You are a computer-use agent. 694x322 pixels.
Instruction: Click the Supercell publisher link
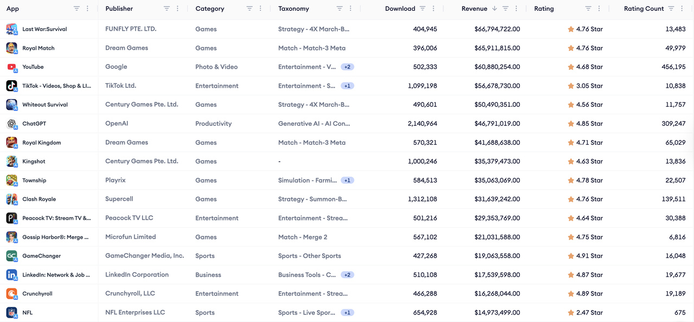click(x=119, y=199)
